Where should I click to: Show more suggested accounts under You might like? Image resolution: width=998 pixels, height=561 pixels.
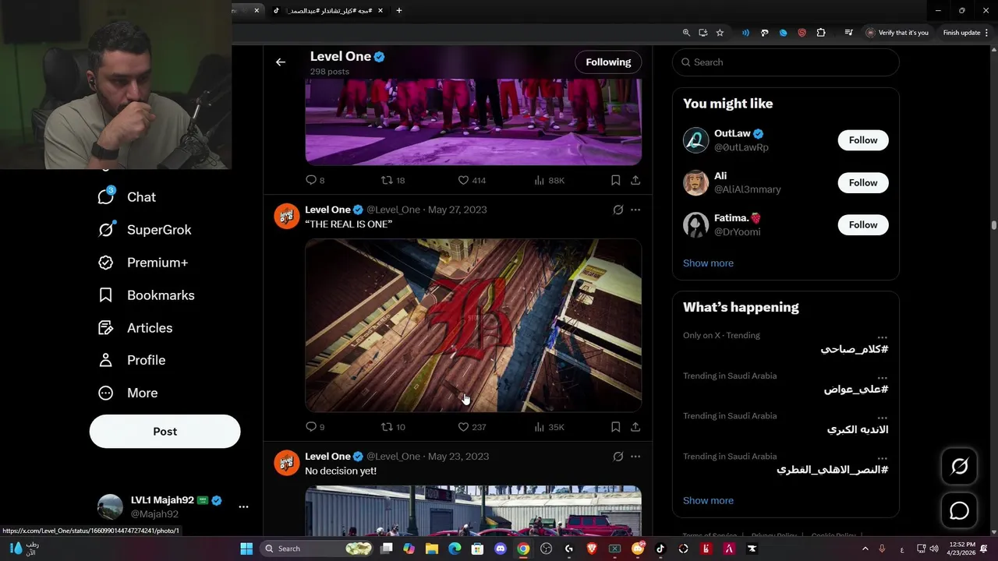pos(708,263)
